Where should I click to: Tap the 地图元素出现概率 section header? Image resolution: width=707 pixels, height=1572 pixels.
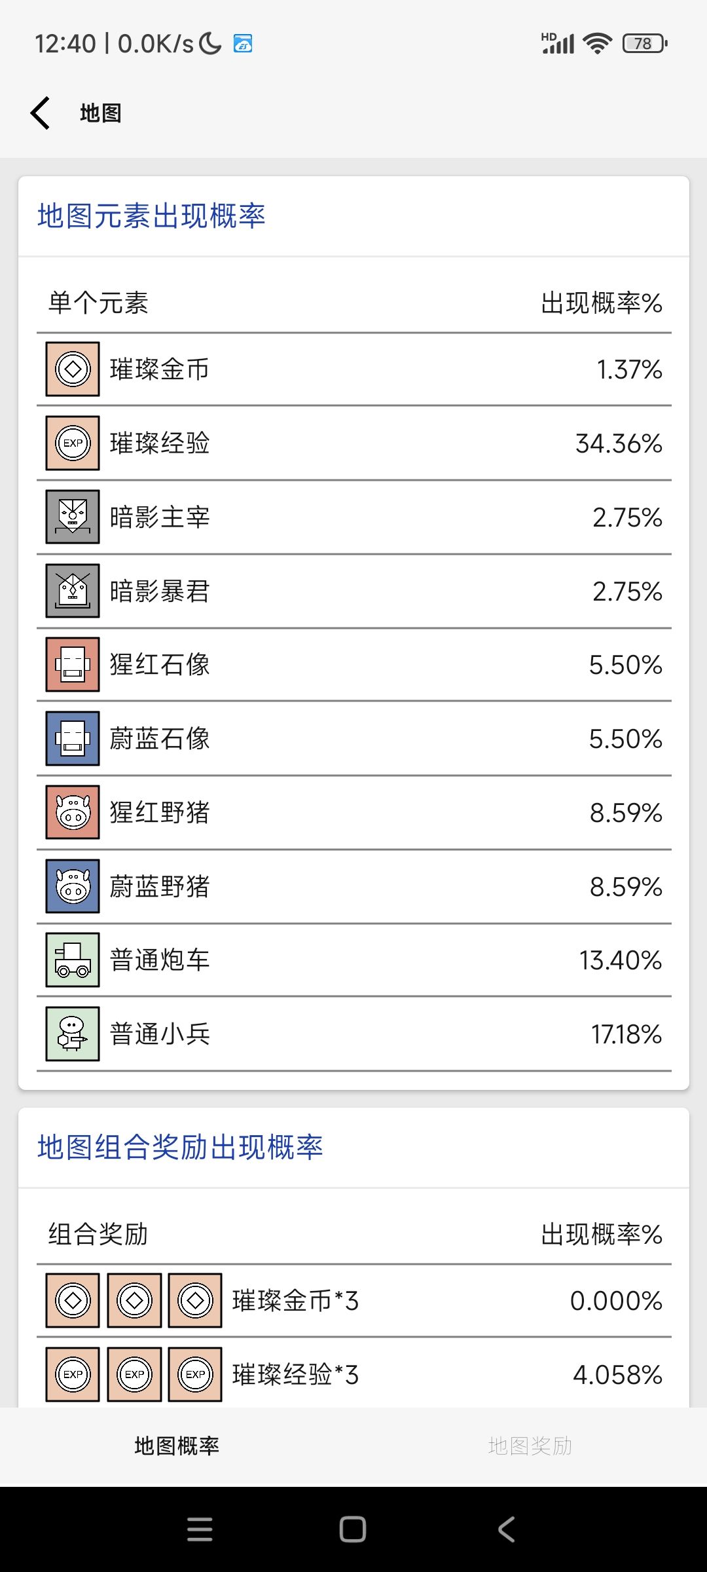tap(151, 216)
